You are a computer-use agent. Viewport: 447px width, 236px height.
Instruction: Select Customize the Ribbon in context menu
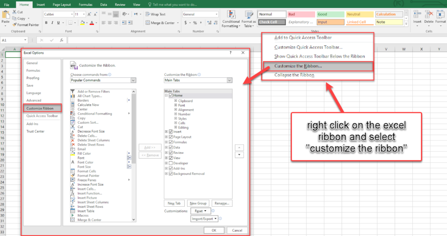[318, 66]
